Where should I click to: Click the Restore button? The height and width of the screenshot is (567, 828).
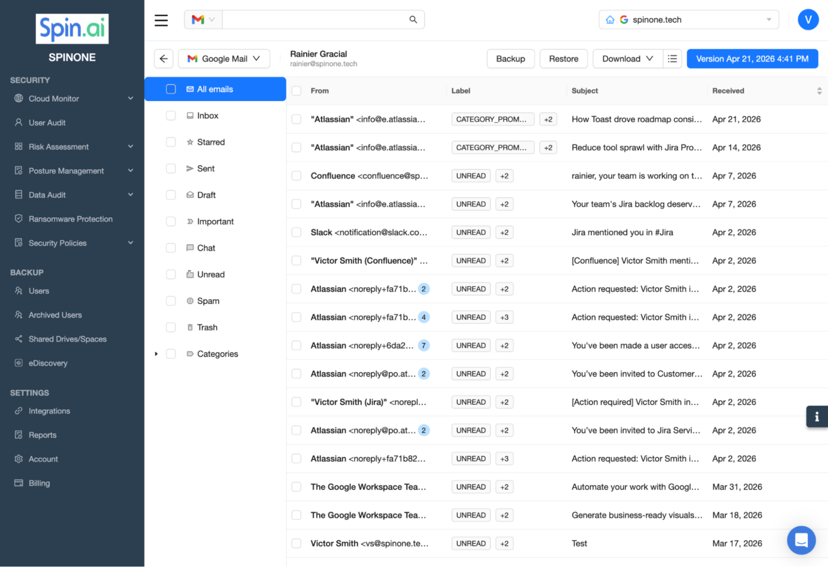[564, 59]
